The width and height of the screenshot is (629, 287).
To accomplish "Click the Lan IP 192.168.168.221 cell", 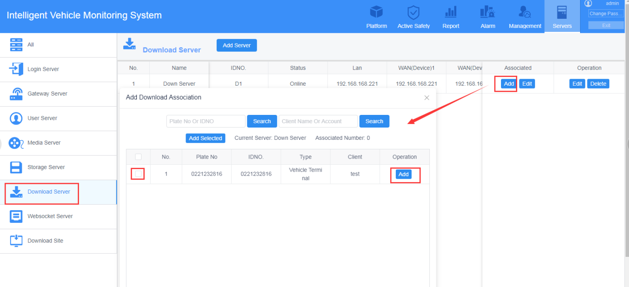I will pos(357,83).
